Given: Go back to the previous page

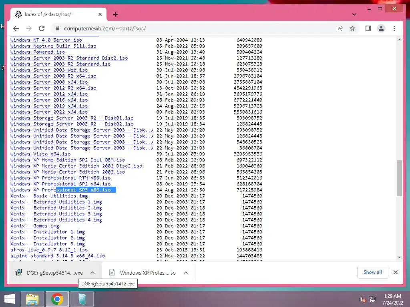Looking at the screenshot, I should tap(16, 28).
